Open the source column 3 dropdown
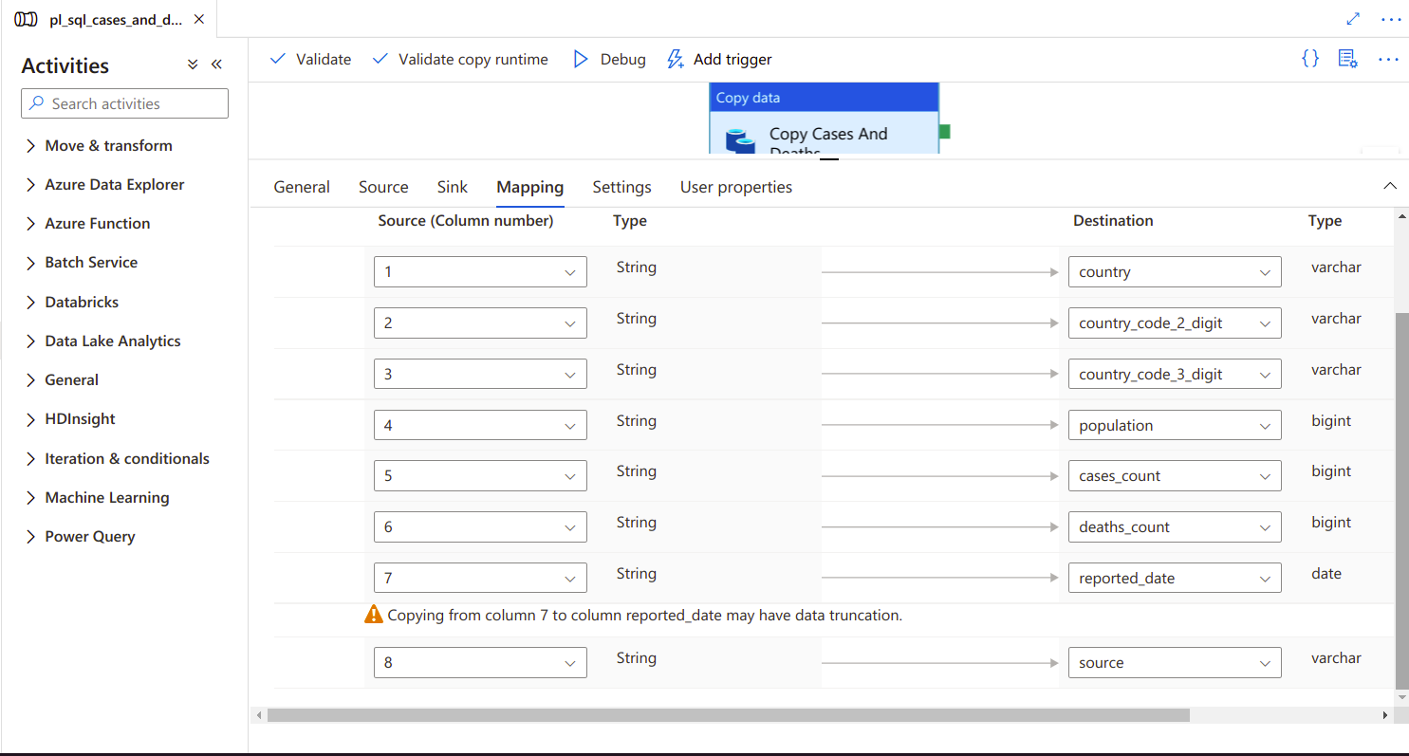Screen dimensions: 1409x756 pos(480,375)
